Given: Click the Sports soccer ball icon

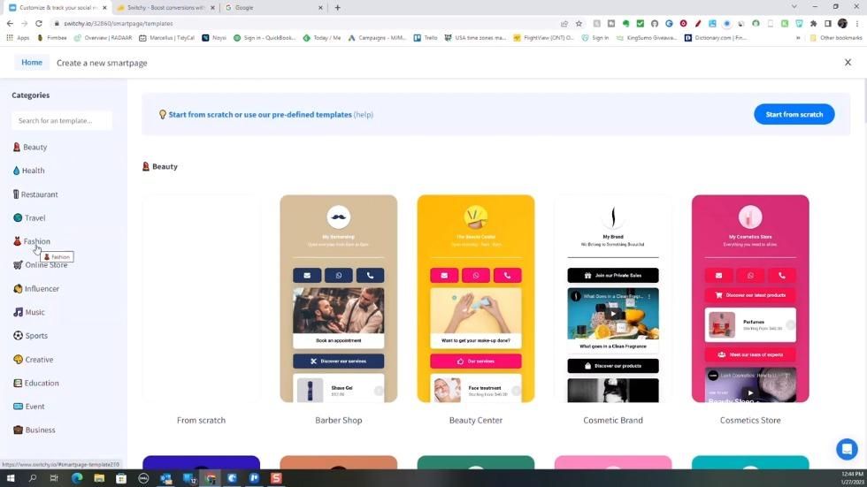Looking at the screenshot, I should (x=18, y=336).
